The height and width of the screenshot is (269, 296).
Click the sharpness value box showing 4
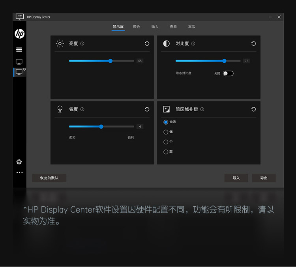140,127
